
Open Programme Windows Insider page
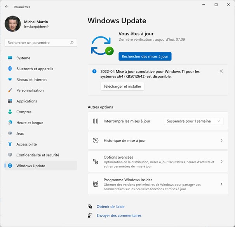point(221,184)
